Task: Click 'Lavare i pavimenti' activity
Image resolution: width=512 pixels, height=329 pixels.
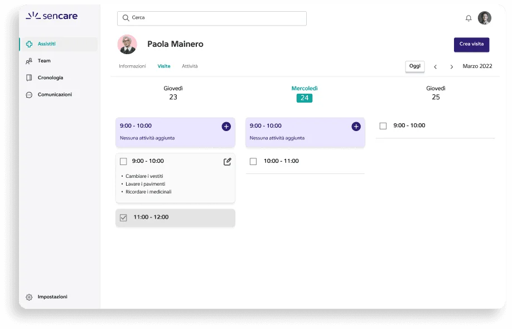Action: pyautogui.click(x=146, y=184)
